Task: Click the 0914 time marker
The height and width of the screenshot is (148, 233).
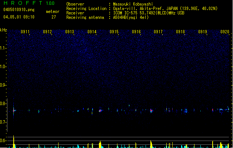Action: [92, 32]
